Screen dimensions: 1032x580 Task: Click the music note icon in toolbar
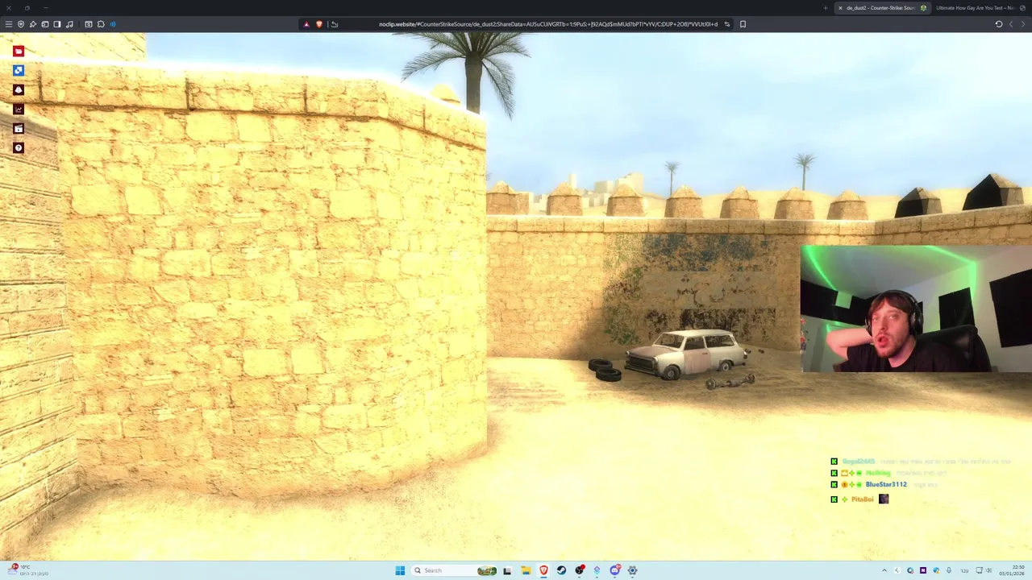[x=69, y=24]
